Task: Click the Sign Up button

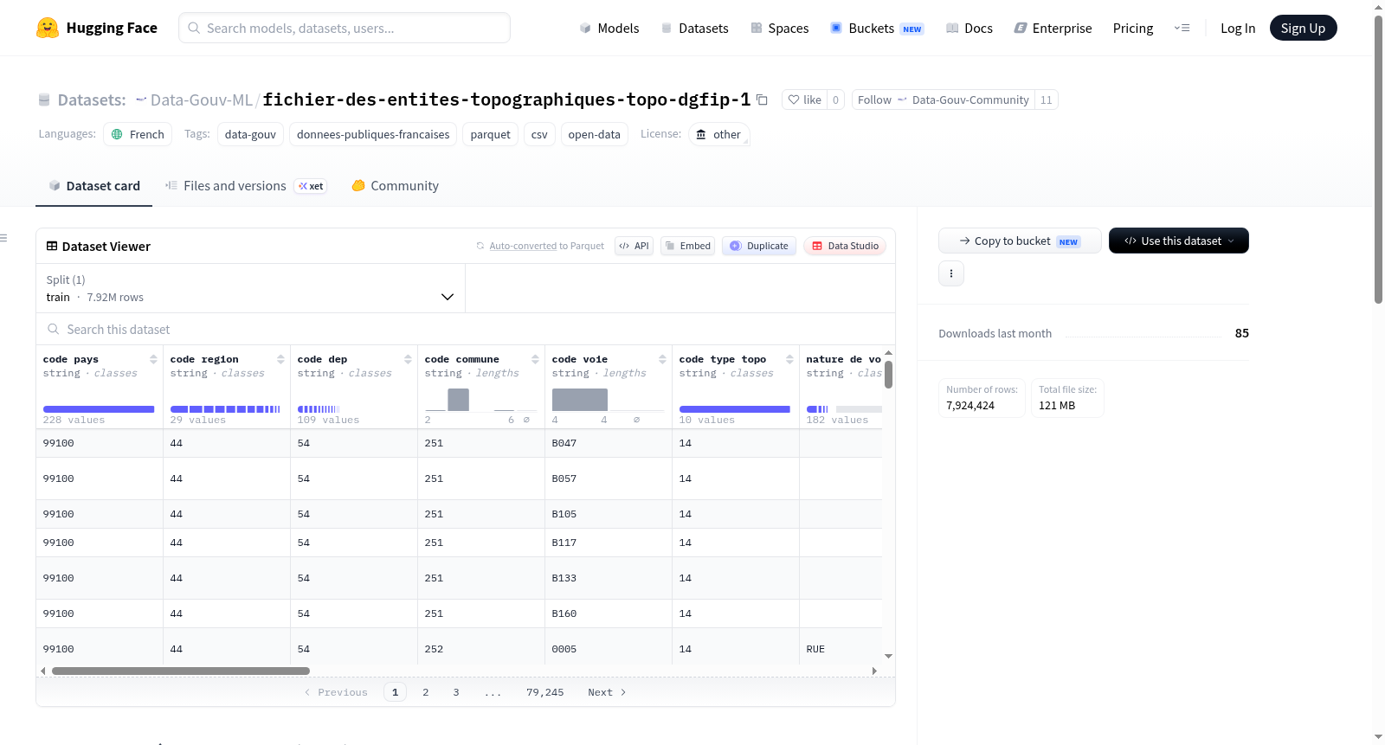Action: click(x=1303, y=29)
